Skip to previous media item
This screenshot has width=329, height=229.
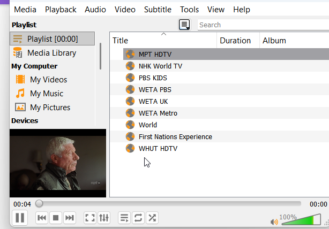pos(42,218)
